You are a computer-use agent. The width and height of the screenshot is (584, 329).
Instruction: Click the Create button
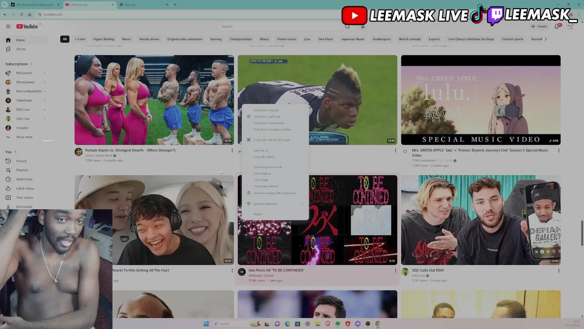tap(539, 27)
